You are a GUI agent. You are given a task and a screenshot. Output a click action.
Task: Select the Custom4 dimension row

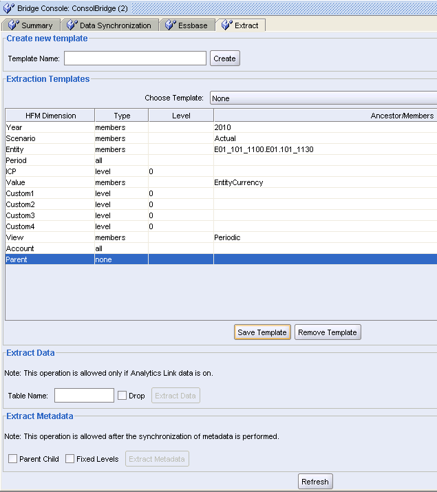coord(221,226)
